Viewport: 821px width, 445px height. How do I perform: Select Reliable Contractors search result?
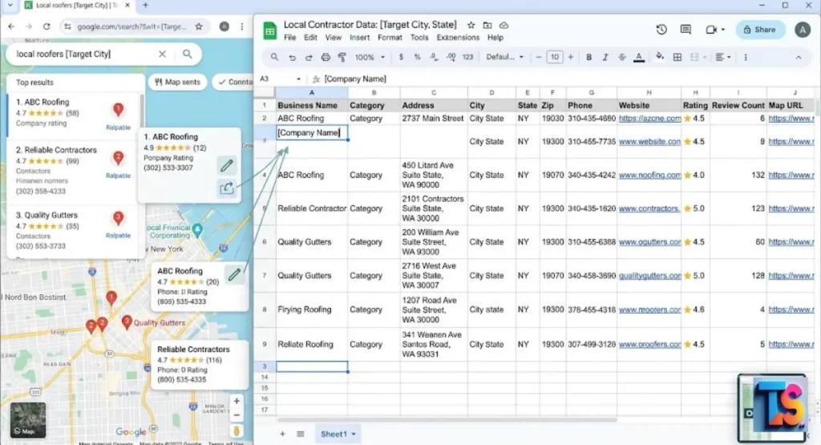[73, 170]
